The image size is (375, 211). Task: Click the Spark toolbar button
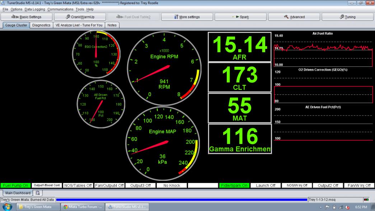240,17
